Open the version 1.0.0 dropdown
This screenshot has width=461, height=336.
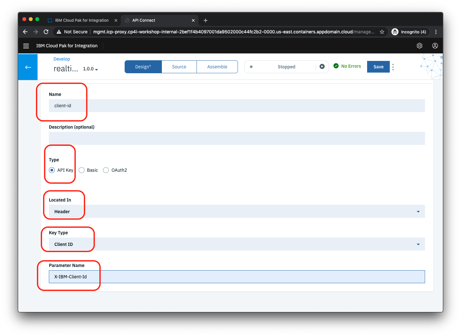[x=91, y=69]
